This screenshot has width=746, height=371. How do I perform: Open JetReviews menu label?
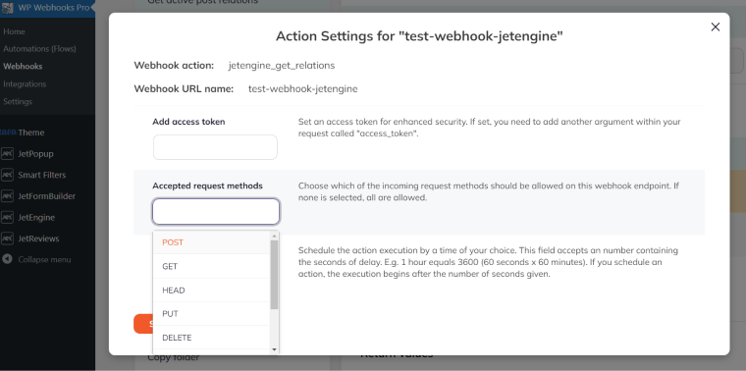[38, 238]
